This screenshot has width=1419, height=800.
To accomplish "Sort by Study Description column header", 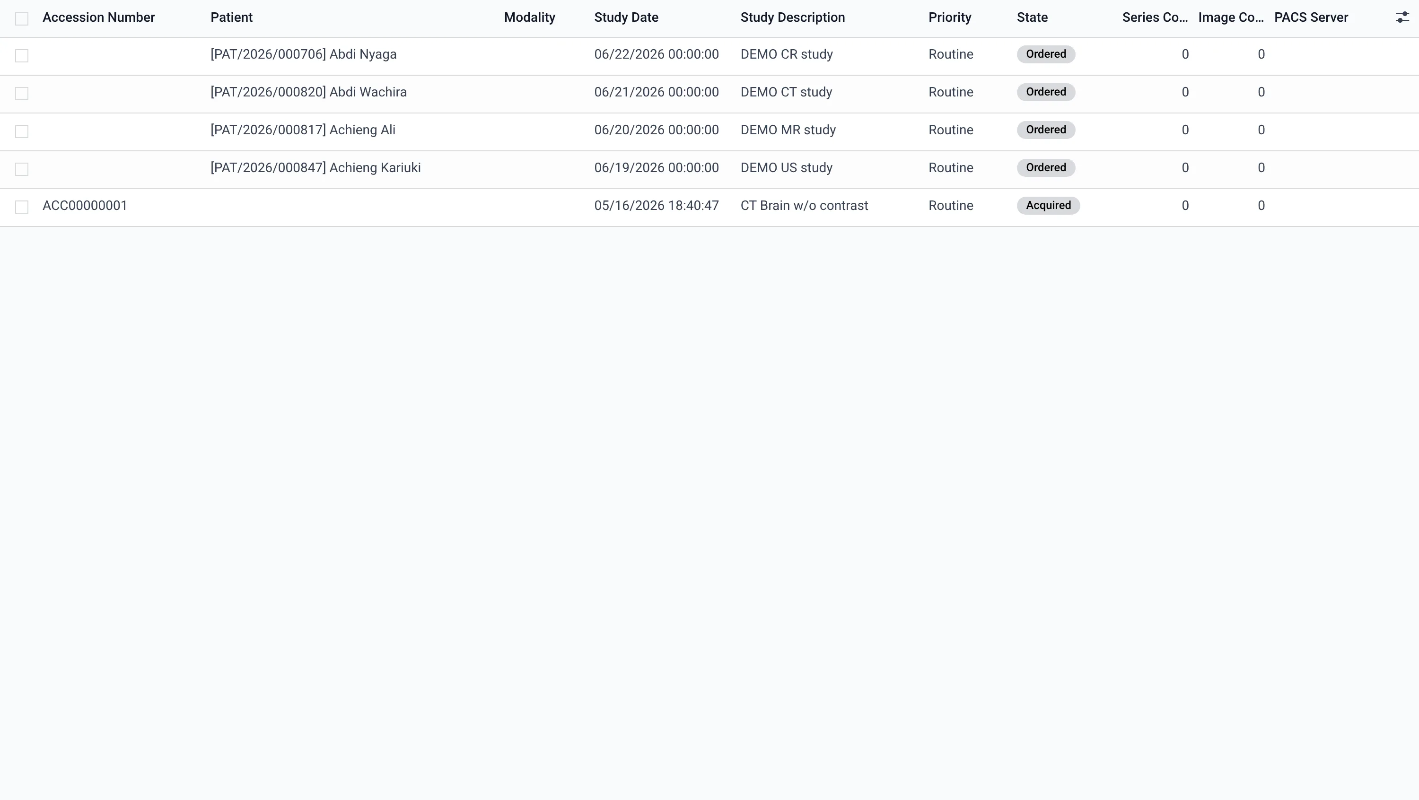I will 792,17.
